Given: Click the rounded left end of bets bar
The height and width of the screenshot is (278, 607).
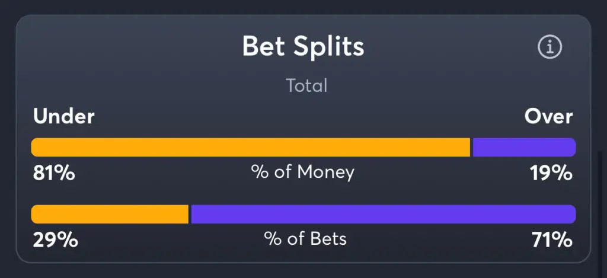Looking at the screenshot, I should coord(36,214).
